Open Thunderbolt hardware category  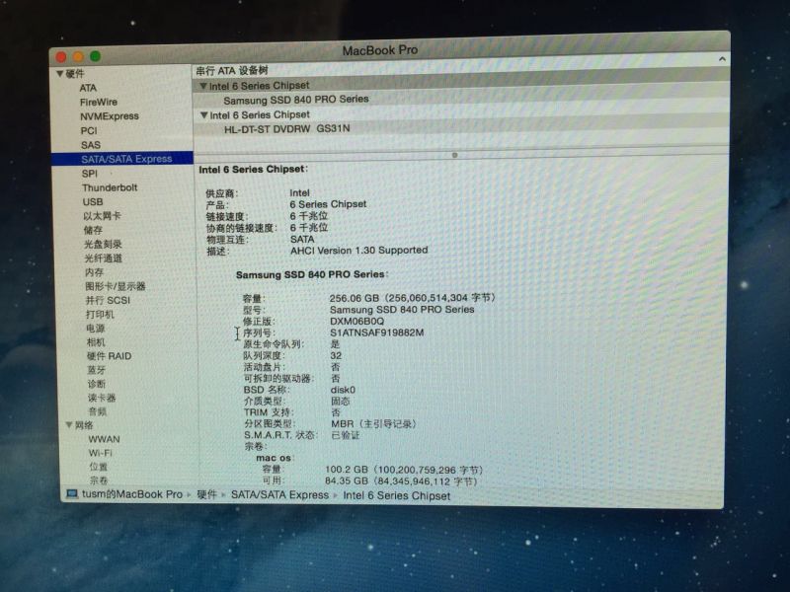point(110,187)
